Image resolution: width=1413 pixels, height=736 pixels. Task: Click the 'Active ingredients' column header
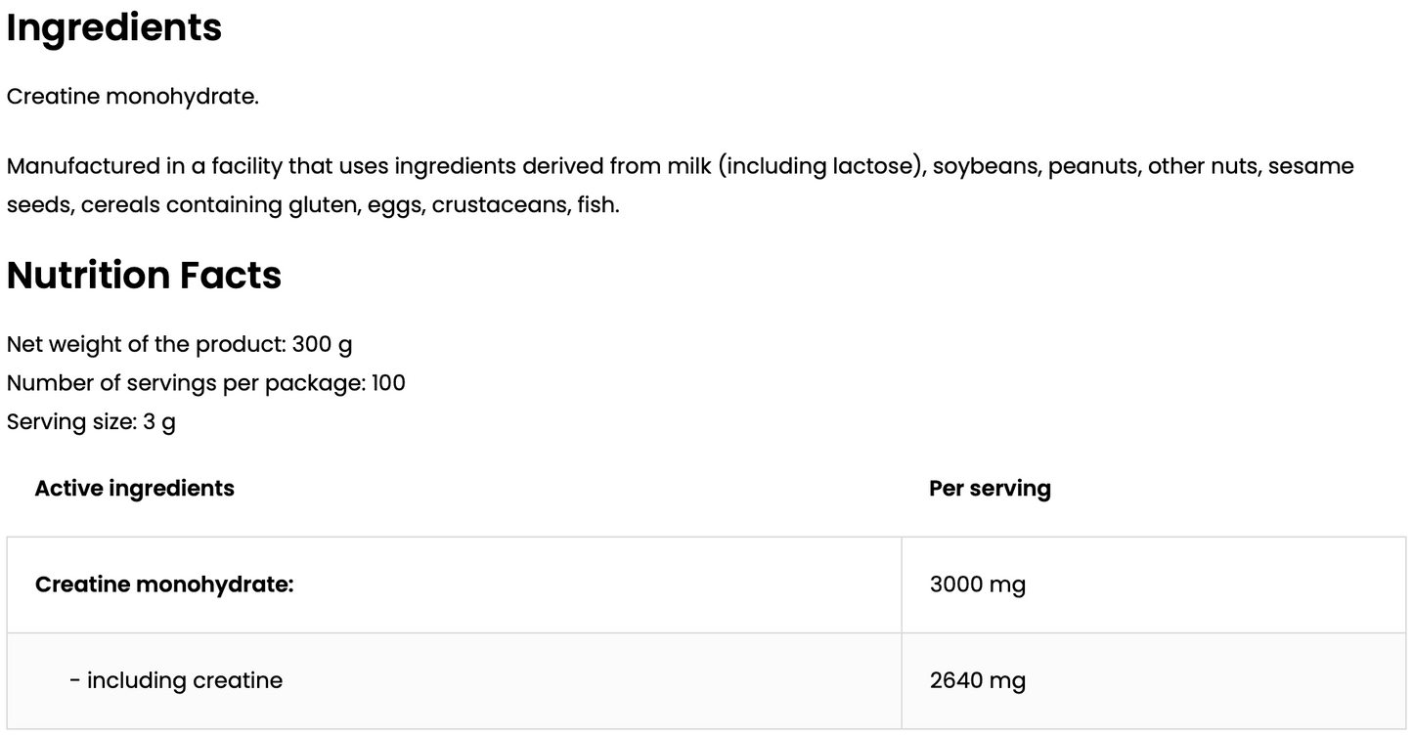[x=134, y=488]
